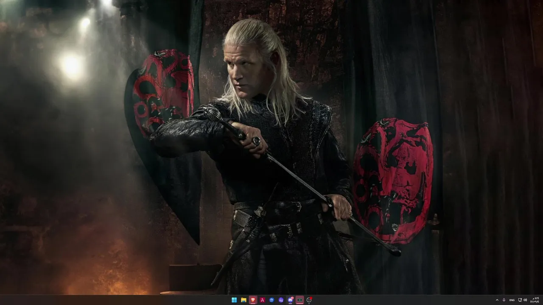The width and height of the screenshot is (543, 305).
Task: Open the purple round app icon on taskbar
Action: [281, 300]
